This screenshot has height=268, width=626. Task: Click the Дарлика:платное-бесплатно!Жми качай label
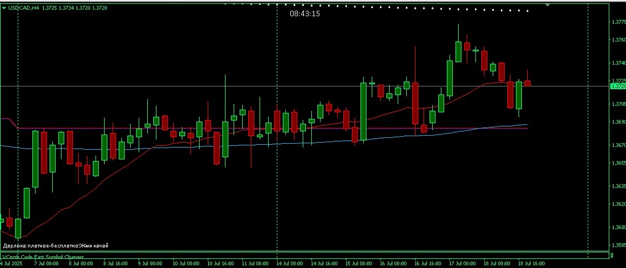(56, 246)
